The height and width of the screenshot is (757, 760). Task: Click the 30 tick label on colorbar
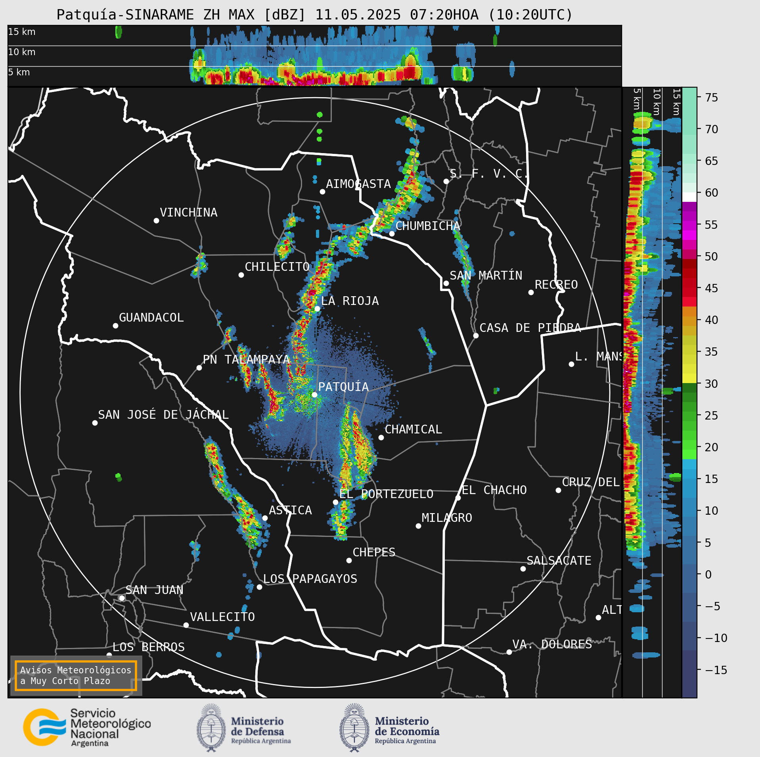(x=712, y=384)
